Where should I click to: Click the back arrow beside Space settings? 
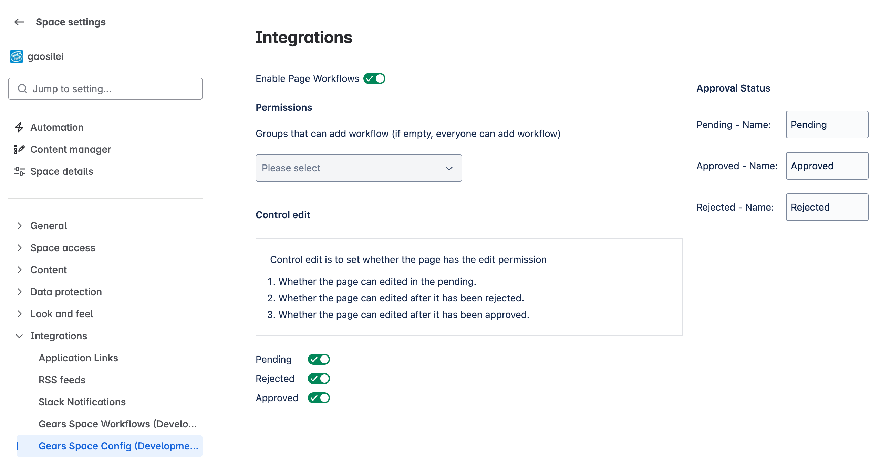click(19, 22)
